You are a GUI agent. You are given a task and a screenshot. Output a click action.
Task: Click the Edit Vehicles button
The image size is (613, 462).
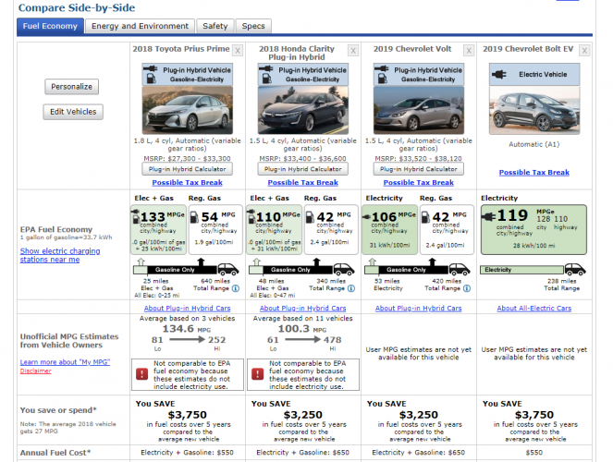click(72, 112)
